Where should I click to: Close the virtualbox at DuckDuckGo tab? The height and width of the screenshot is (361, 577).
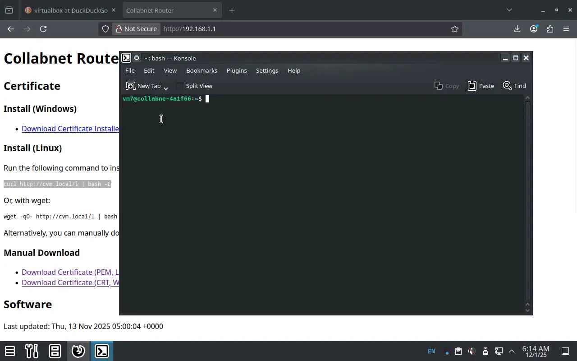(113, 10)
